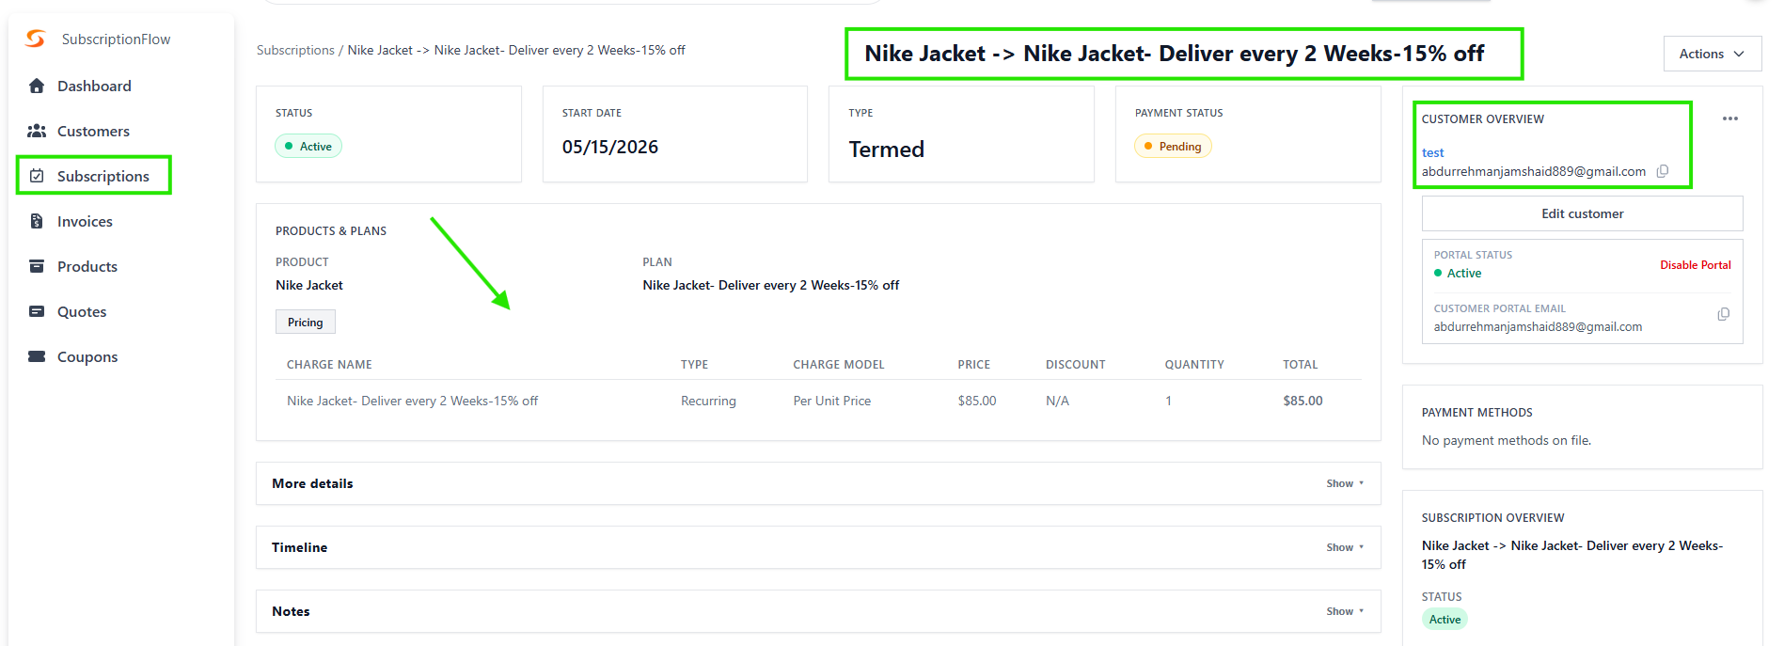Image resolution: width=1784 pixels, height=646 pixels.
Task: Show the Timeline section
Action: tap(1345, 547)
